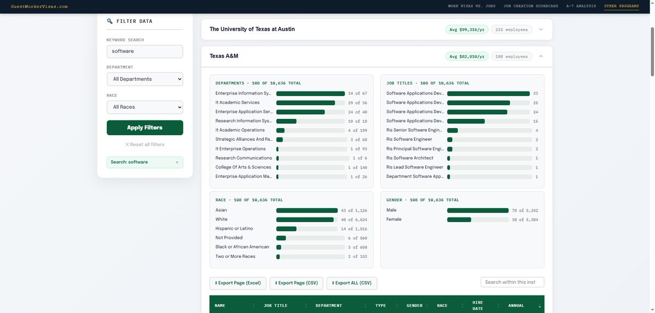Remove the 'Search: software' filter chip
The image size is (655, 313).
[176, 162]
